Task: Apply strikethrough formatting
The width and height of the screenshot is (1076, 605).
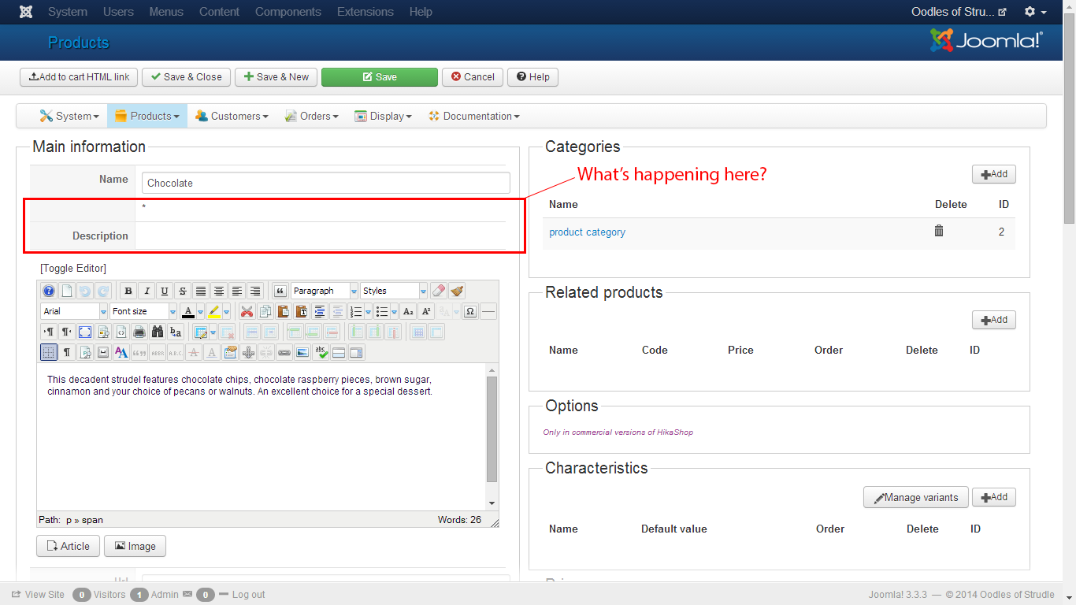Action: (183, 291)
